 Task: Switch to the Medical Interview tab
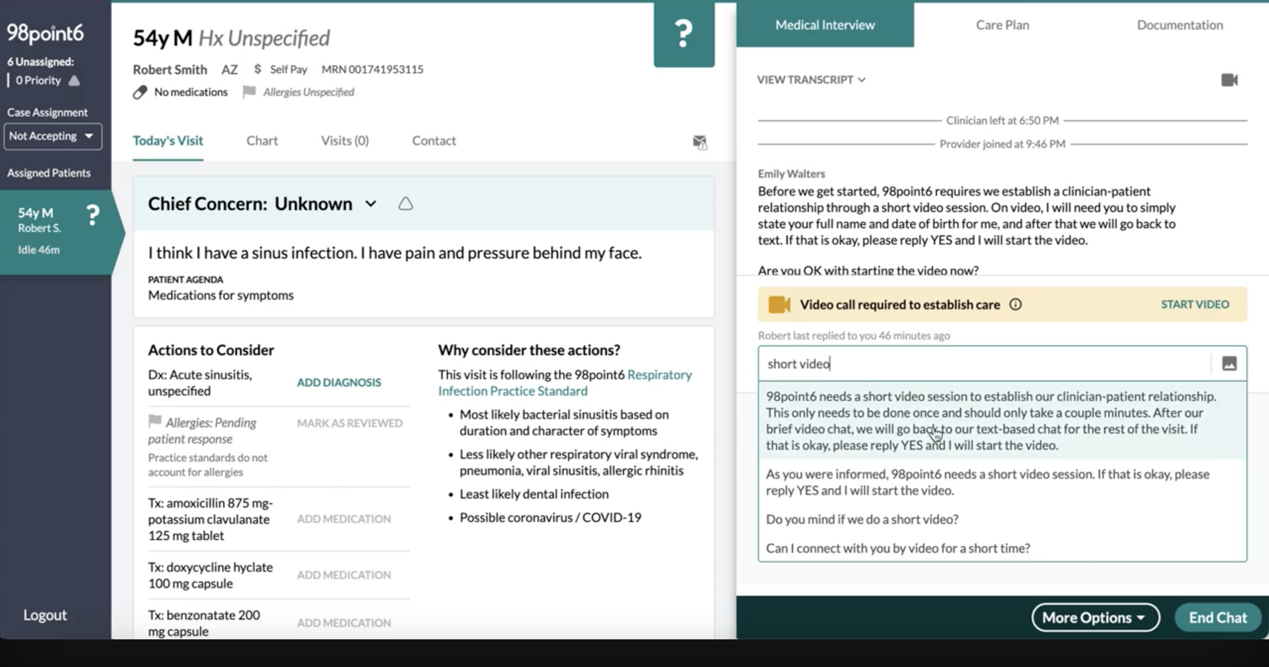(825, 24)
